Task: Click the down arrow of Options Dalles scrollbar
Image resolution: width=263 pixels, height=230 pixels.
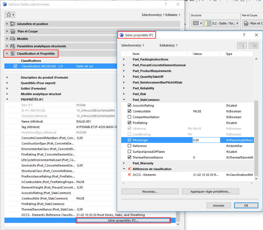Action: coord(178,224)
